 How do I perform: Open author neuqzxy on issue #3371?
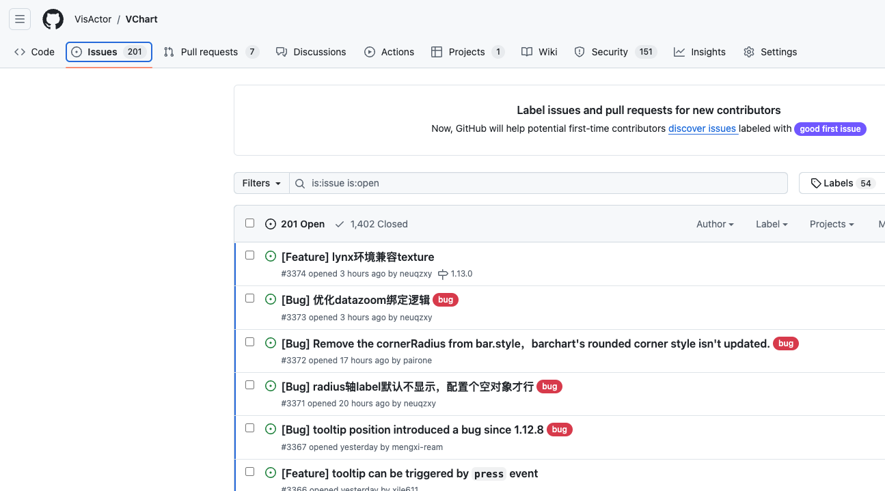click(x=420, y=404)
